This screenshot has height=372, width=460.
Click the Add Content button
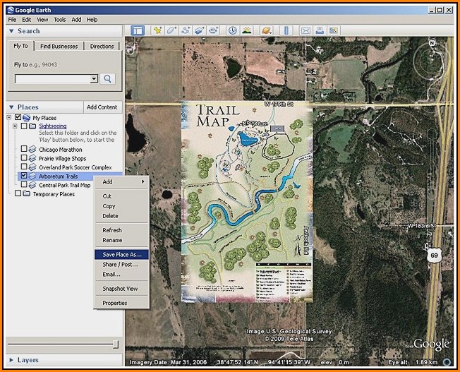pos(102,107)
